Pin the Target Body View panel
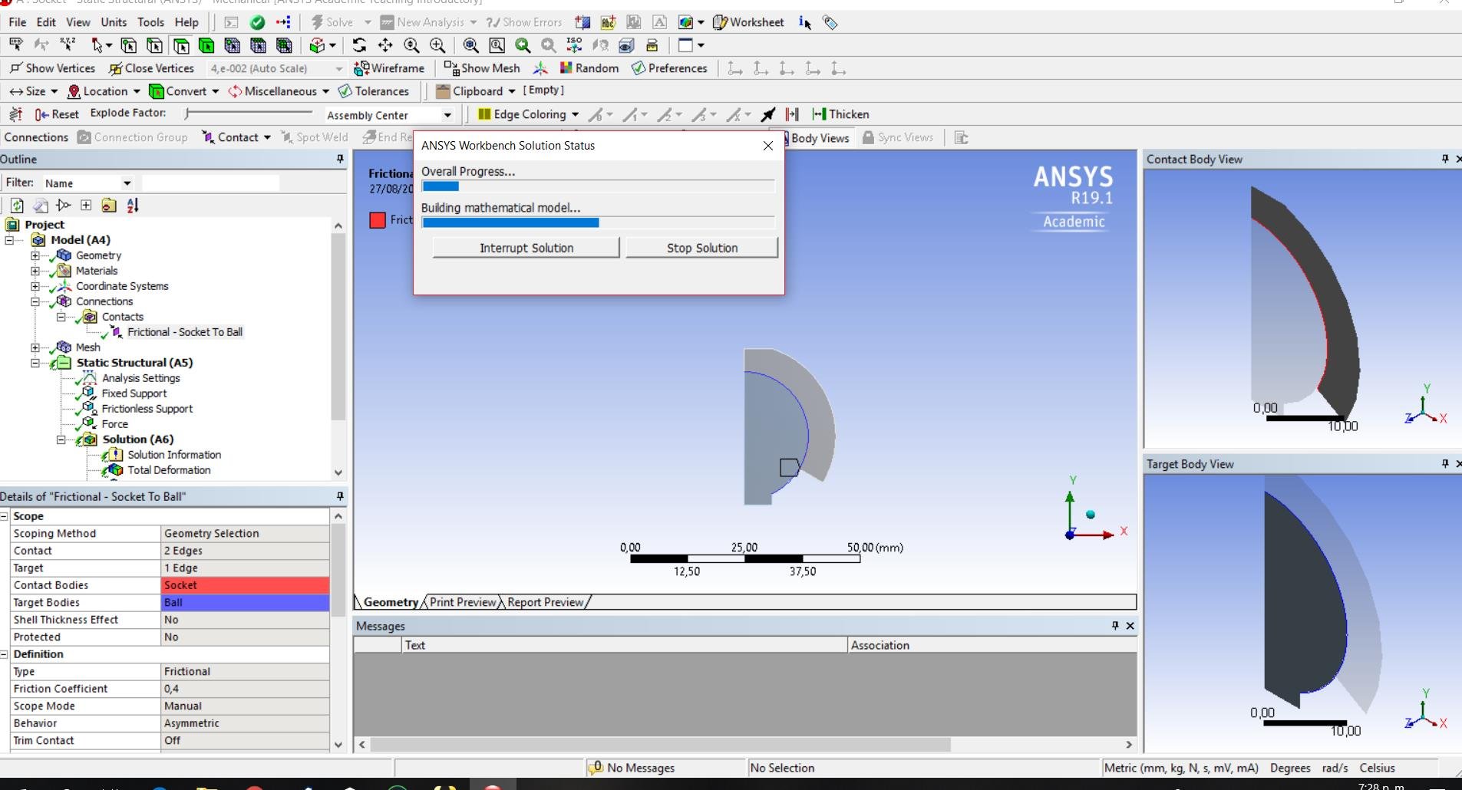Screen dimensions: 1462x790 [1445, 463]
